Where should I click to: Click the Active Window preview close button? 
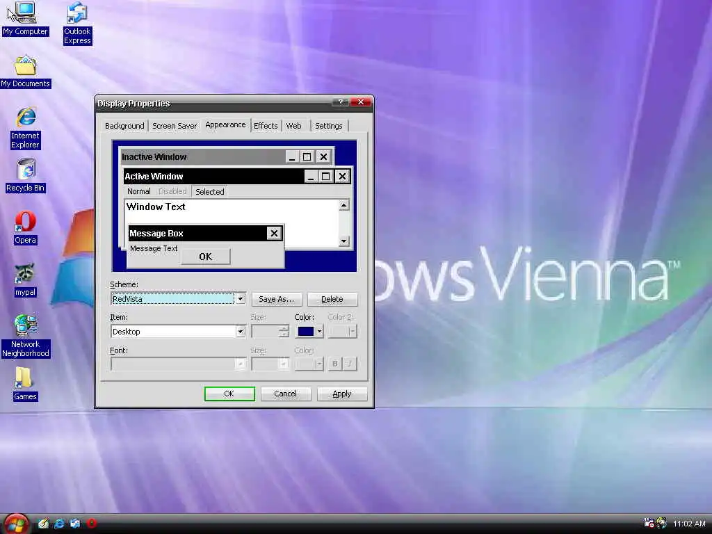point(342,176)
